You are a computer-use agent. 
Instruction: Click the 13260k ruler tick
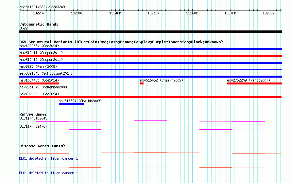pos(192,13)
